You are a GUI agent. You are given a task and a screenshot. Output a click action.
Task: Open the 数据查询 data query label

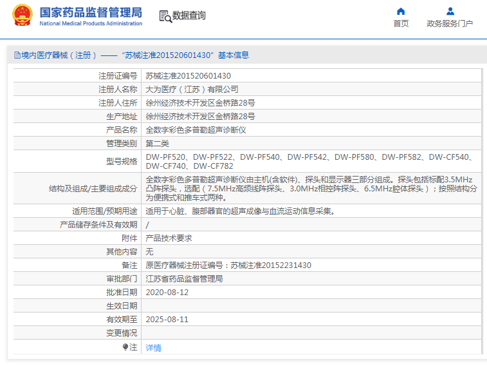coord(189,15)
